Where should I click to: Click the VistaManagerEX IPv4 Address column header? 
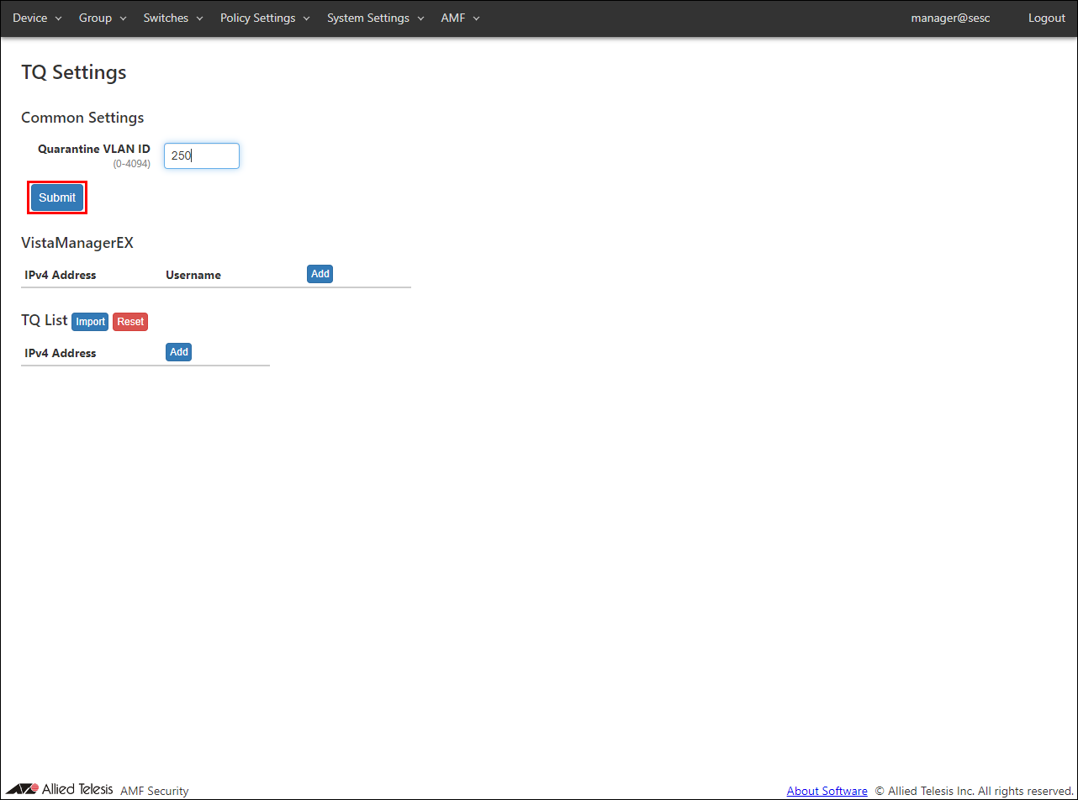(x=61, y=275)
